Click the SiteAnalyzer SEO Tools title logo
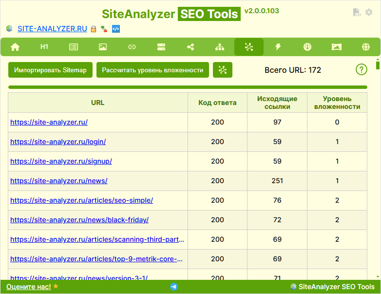The height and width of the screenshot is (294, 381). 171,14
